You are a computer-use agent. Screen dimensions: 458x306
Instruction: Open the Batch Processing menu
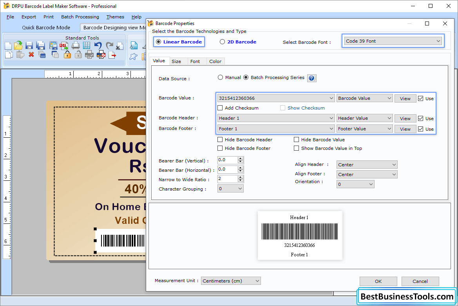(x=80, y=17)
